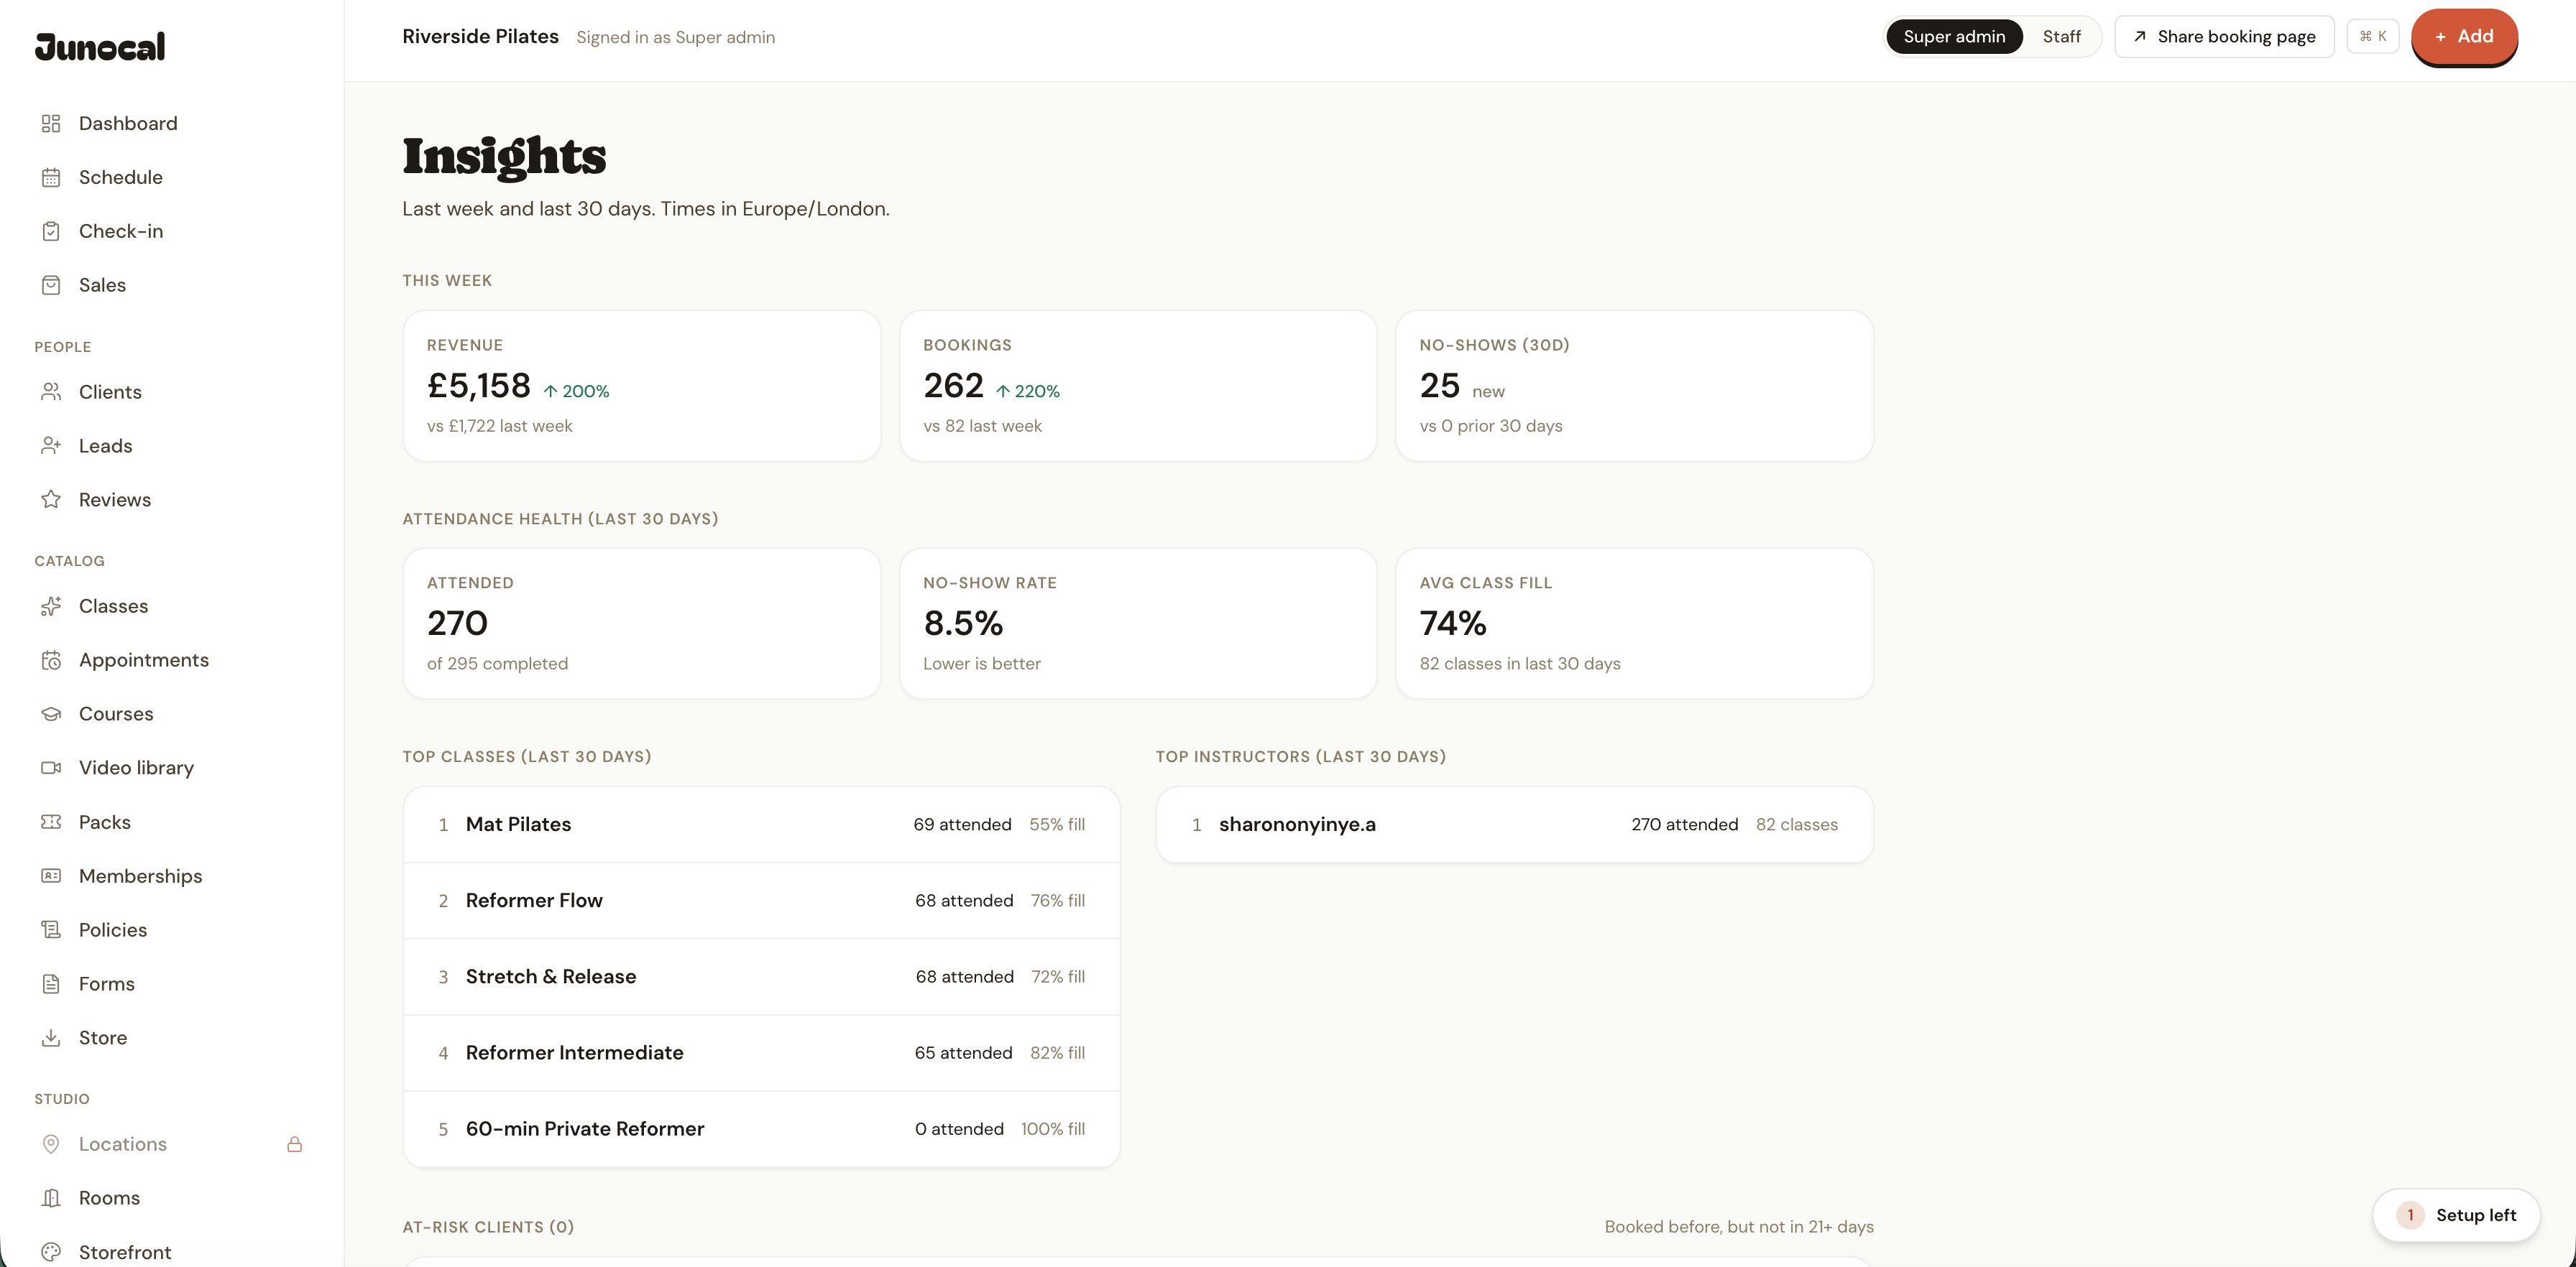2576x1267 pixels.
Task: Switch to Super admin role
Action: tap(1954, 37)
